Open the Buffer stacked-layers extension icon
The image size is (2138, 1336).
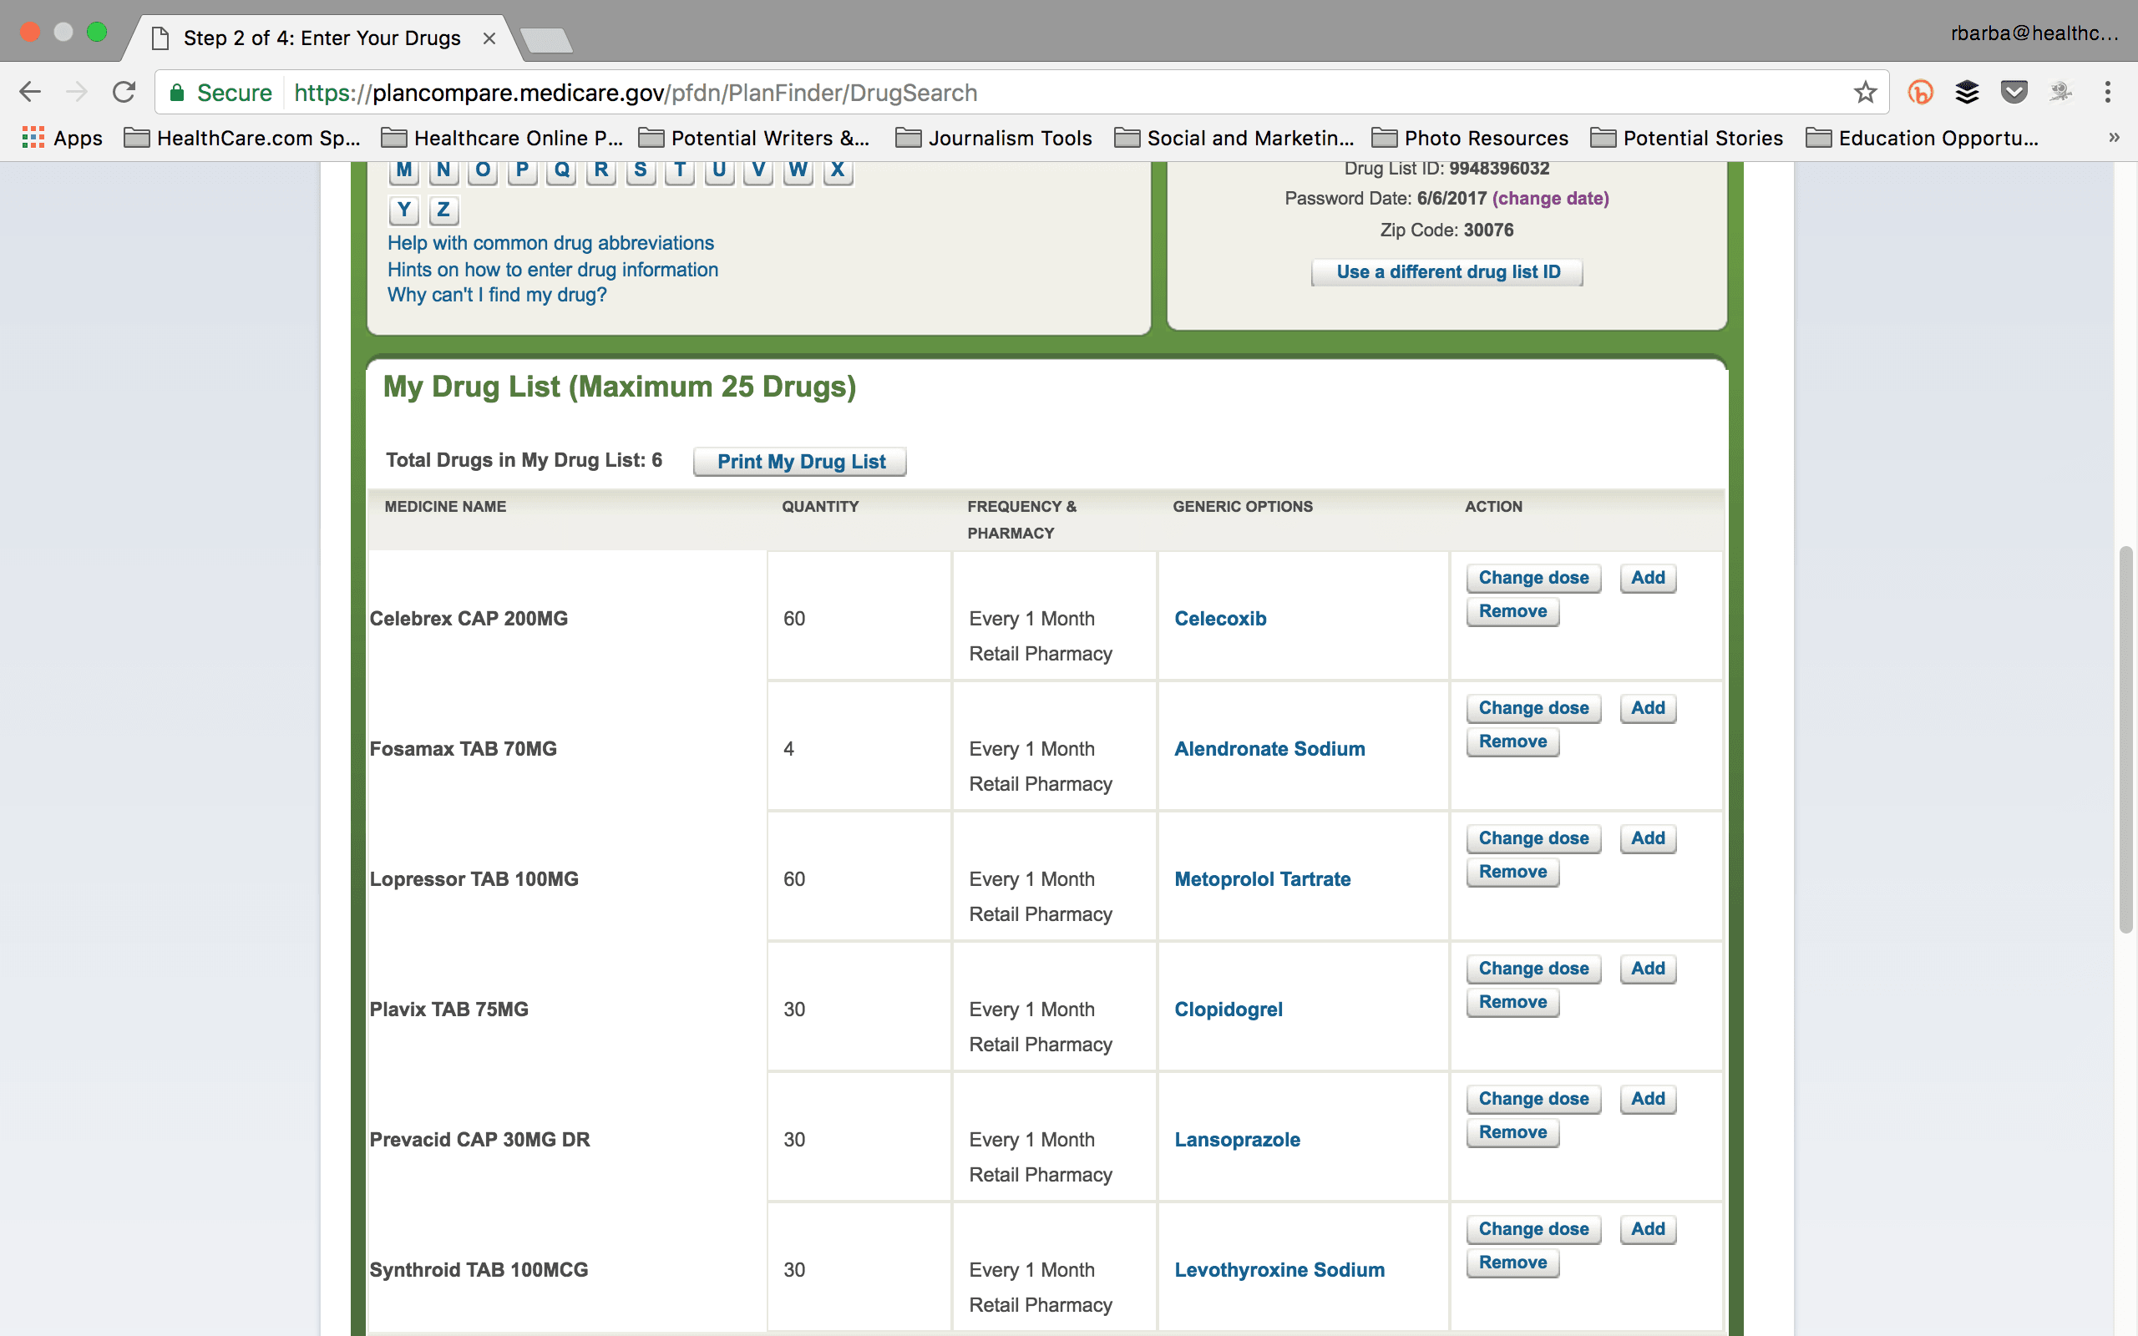1967,92
